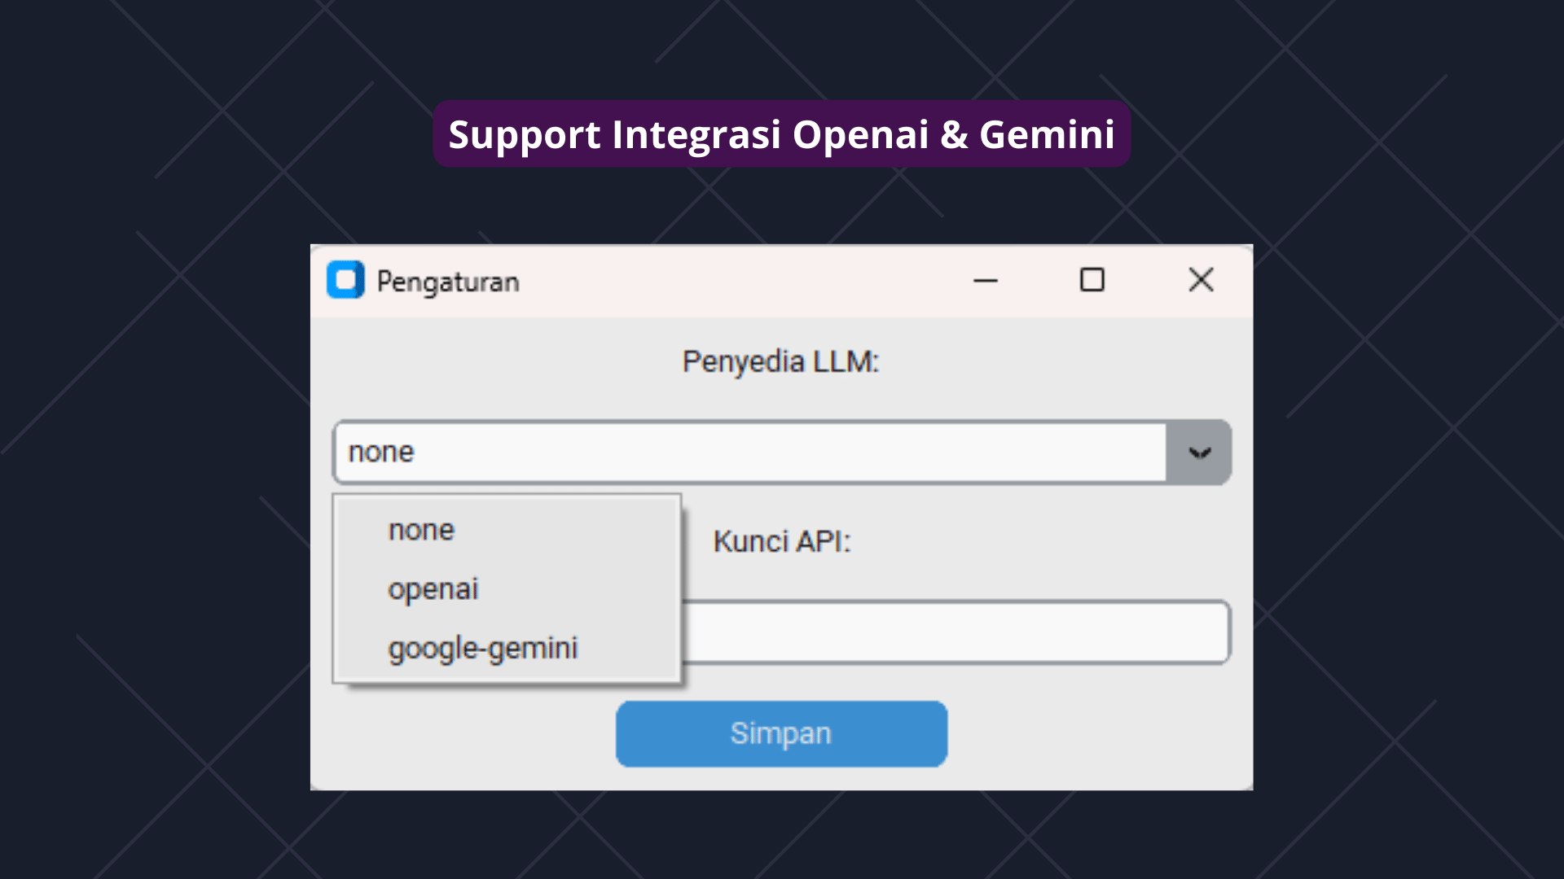Maximize the Pengaturan window

(1092, 280)
